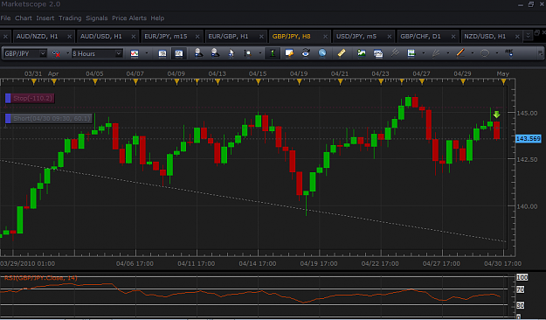The height and width of the screenshot is (320, 546).
Task: Click the vertical zoom magnifier icon
Action: point(247,53)
